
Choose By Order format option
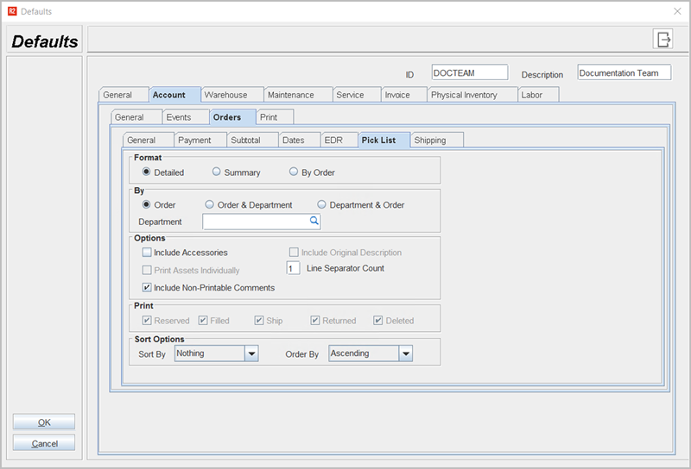294,172
